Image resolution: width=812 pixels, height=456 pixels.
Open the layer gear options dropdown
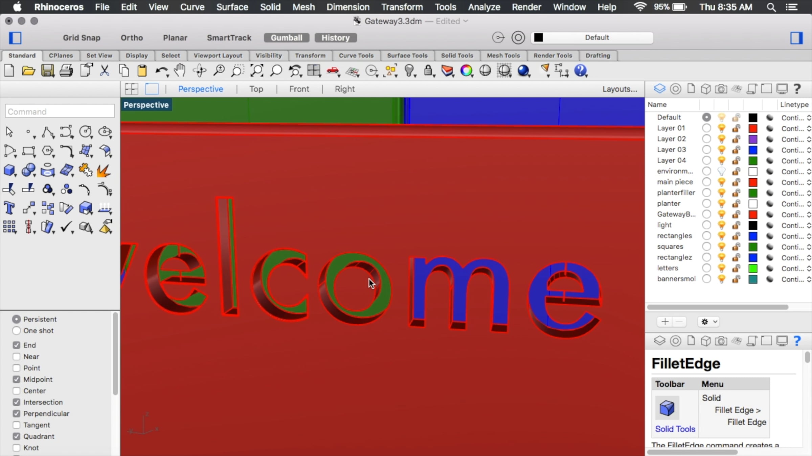pyautogui.click(x=709, y=322)
